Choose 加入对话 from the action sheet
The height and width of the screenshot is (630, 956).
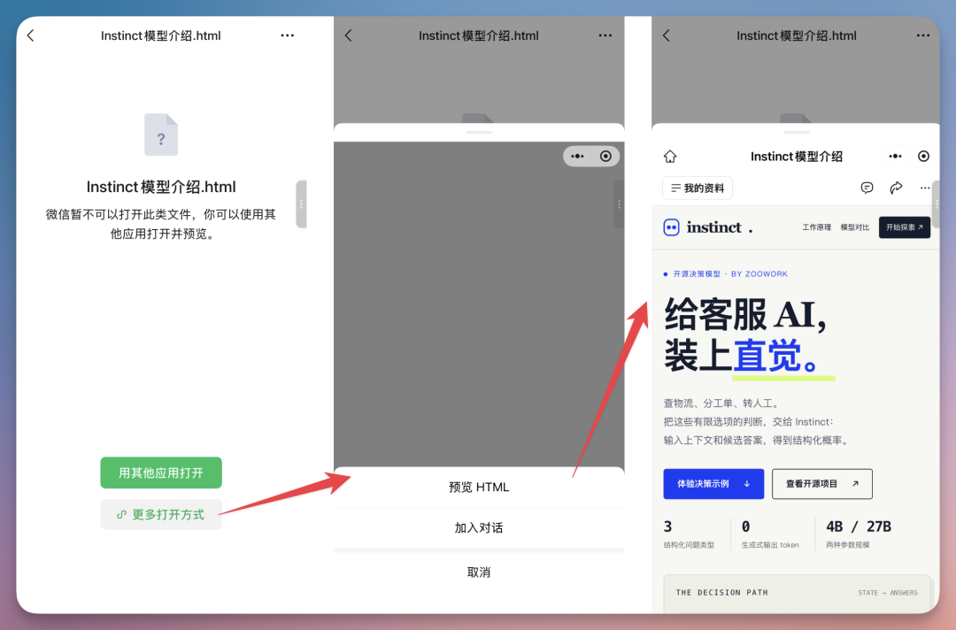click(479, 528)
